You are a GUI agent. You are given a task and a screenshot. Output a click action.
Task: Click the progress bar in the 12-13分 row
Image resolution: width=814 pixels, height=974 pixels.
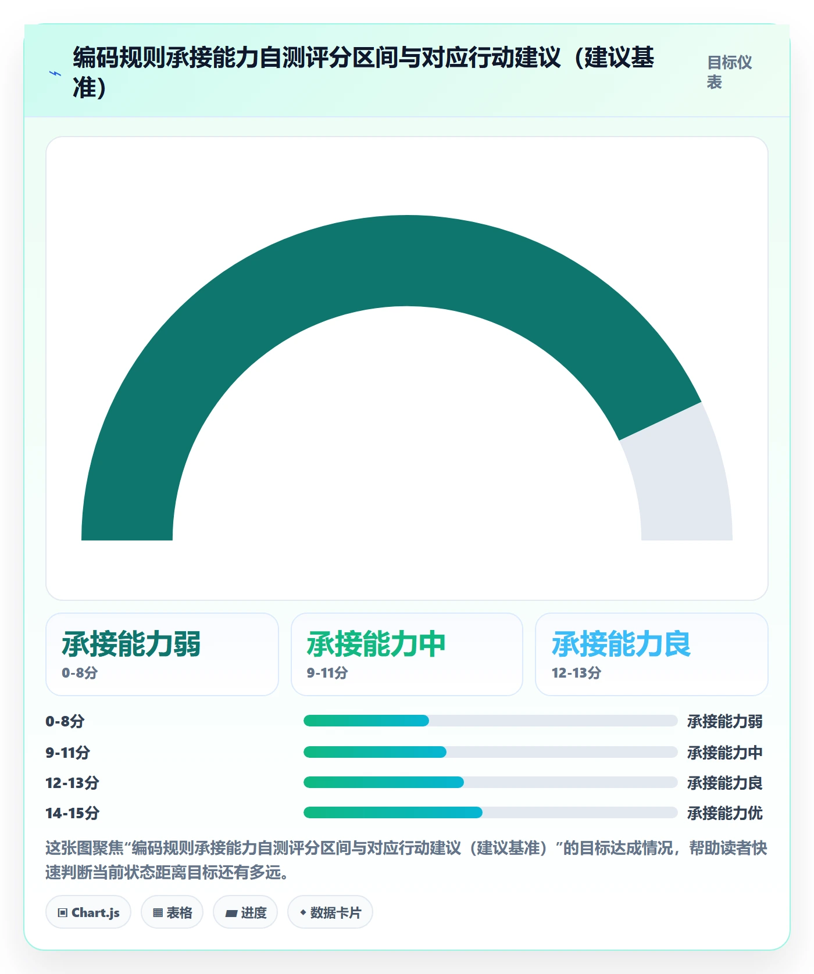pyautogui.click(x=491, y=782)
